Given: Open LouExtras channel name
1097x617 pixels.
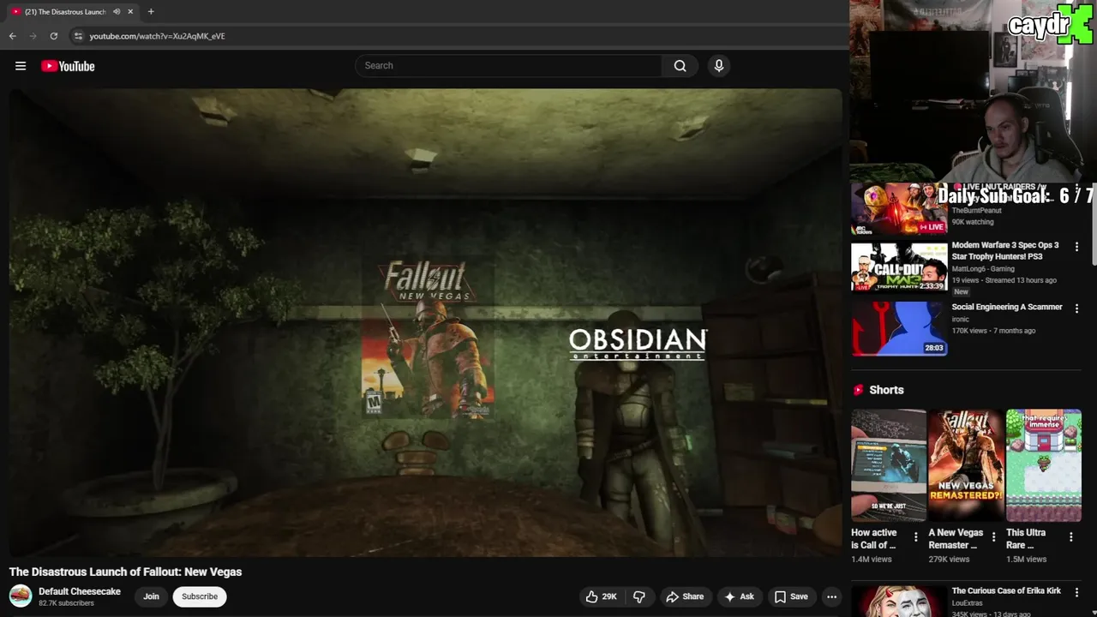Looking at the screenshot, I should [967, 603].
